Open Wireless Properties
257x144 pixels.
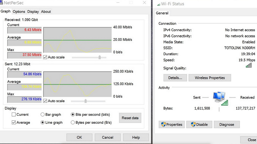(210, 78)
